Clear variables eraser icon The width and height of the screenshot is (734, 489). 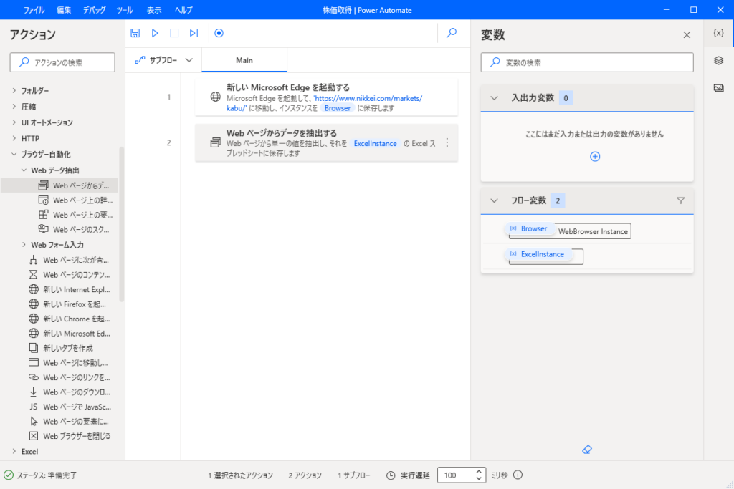pyautogui.click(x=587, y=450)
